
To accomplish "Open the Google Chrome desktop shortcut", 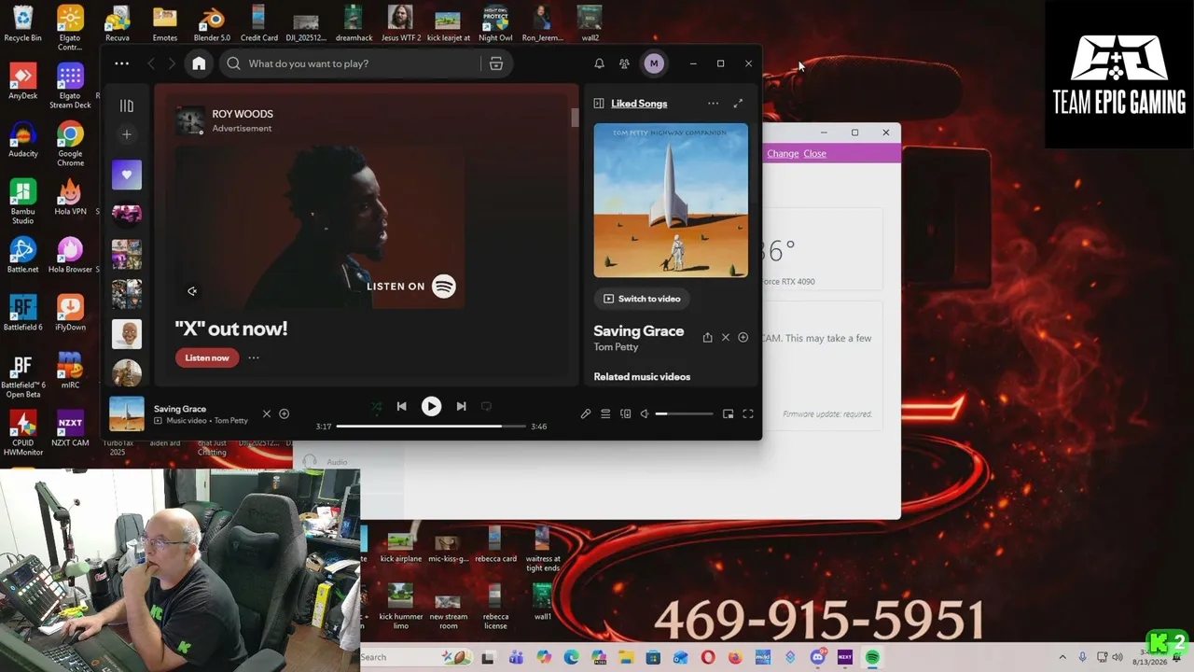I will 70,144.
